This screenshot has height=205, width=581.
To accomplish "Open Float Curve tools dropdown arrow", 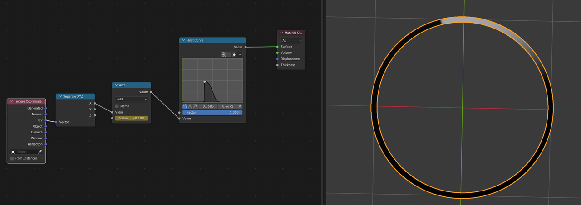I will 240,55.
